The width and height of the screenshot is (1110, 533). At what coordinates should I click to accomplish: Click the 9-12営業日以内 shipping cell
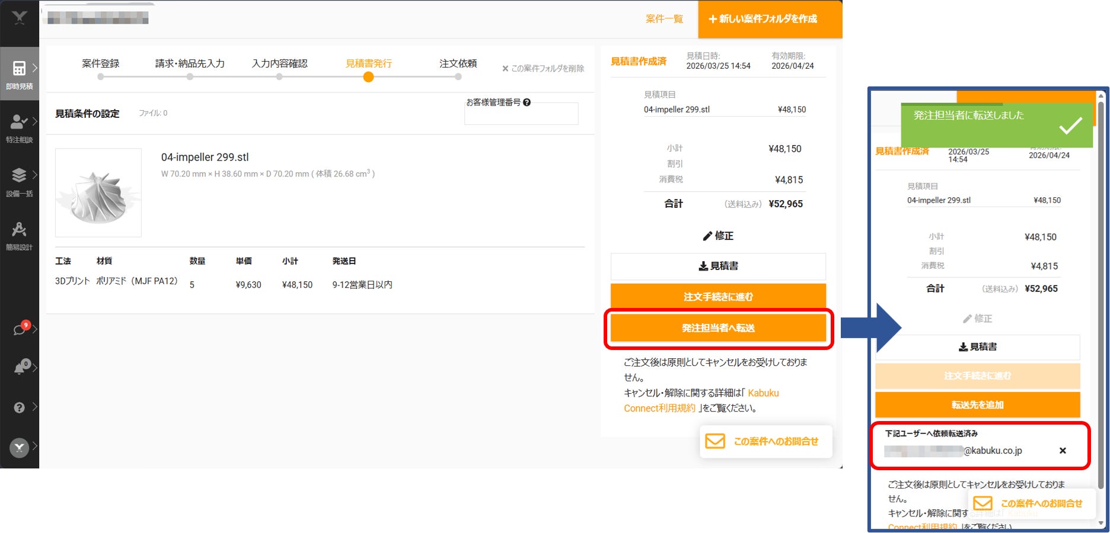click(x=362, y=285)
